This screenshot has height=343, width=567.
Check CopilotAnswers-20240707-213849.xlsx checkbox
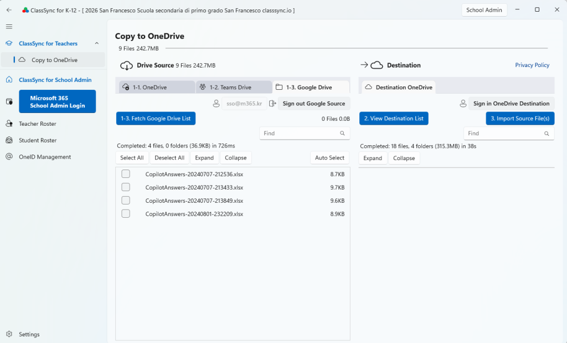[126, 200]
